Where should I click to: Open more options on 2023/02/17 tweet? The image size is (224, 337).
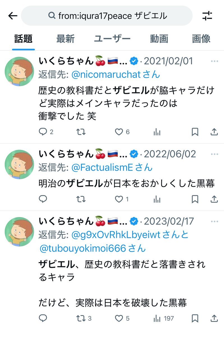coord(214,221)
